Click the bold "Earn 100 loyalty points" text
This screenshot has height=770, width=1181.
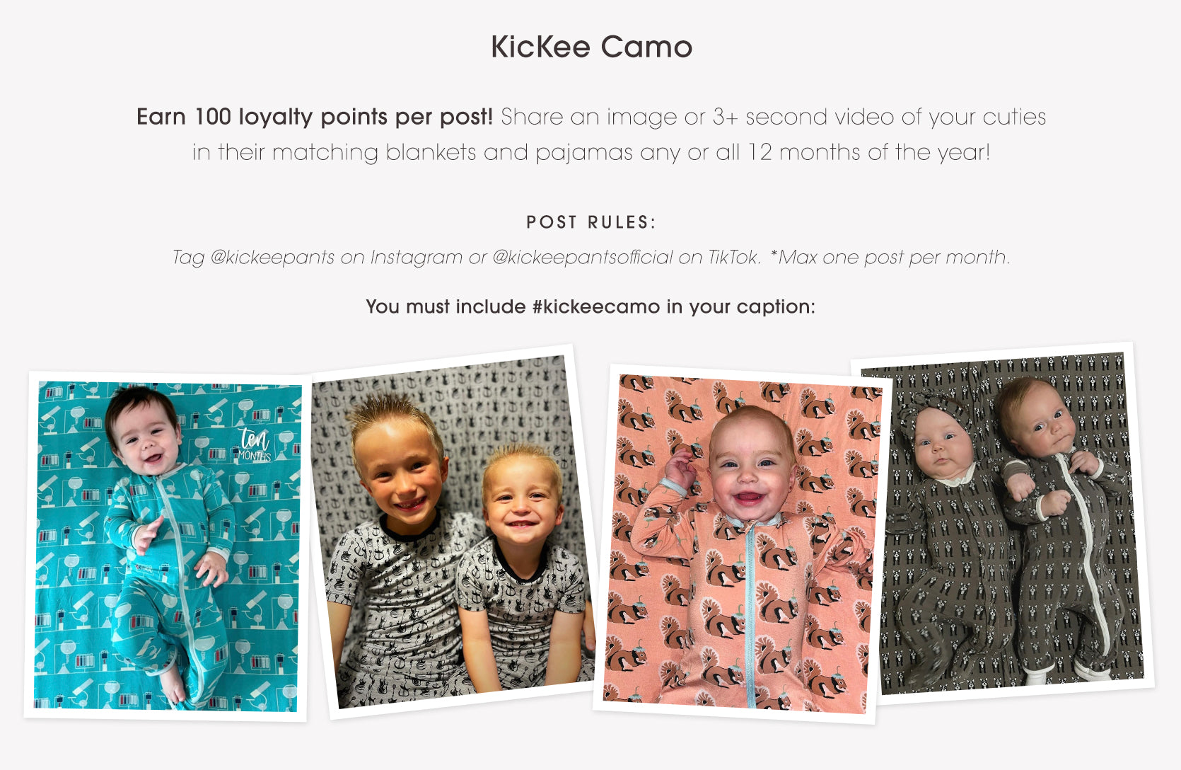coord(314,117)
